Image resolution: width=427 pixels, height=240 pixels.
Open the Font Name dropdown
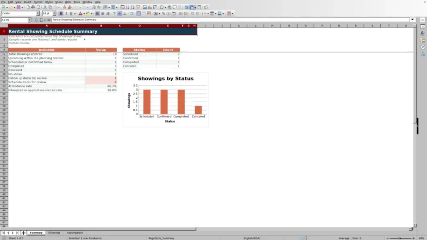tap(38, 14)
